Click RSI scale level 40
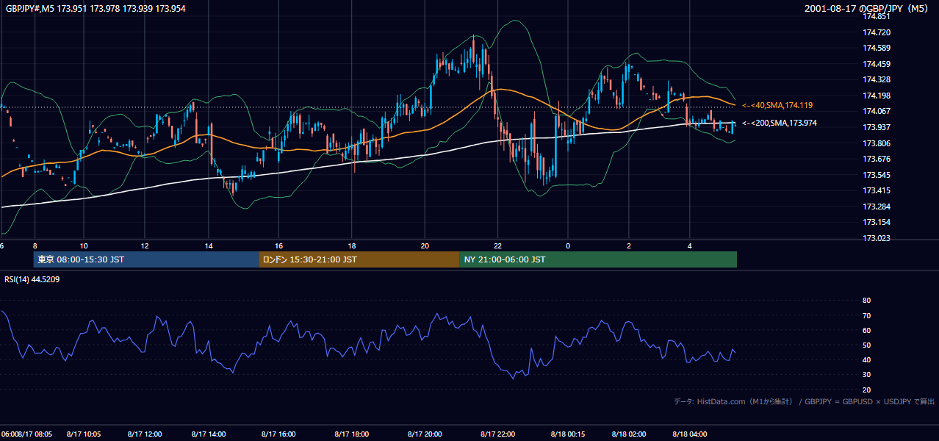 [x=866, y=359]
